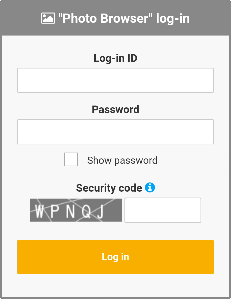Click the letter Q in the captcha
The width and height of the screenshot is (231, 299).
86,212
